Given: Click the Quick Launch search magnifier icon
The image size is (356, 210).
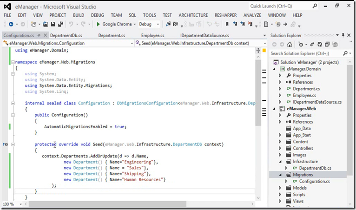Looking at the screenshot, I should [x=315, y=6].
